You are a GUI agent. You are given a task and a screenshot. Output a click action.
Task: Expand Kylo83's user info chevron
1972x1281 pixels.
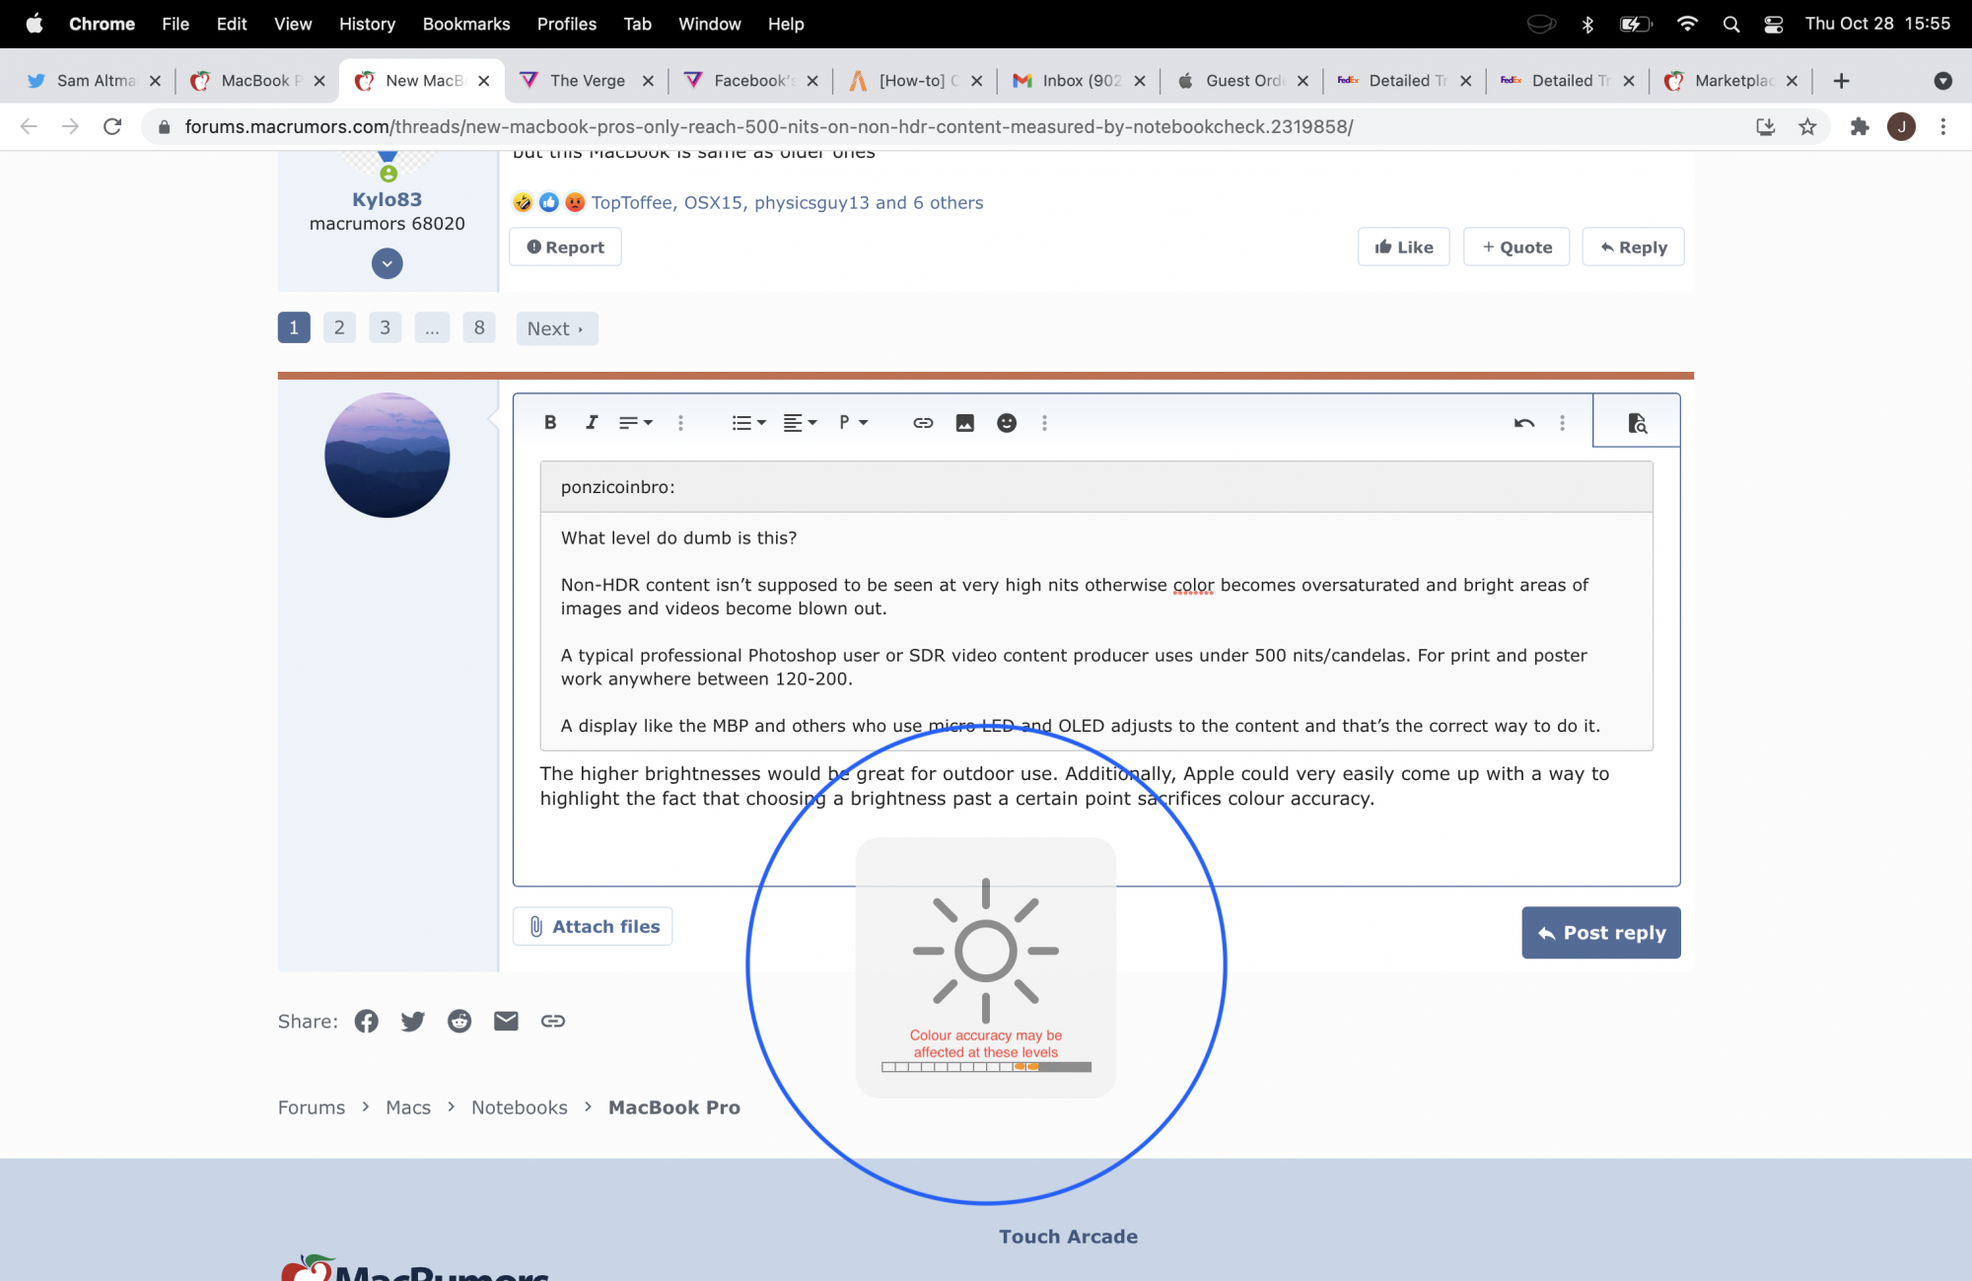tap(387, 263)
